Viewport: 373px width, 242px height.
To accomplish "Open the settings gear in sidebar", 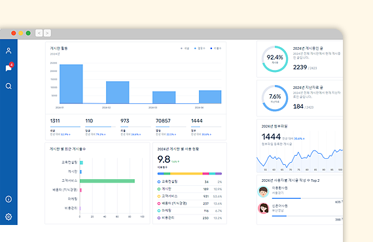I will [x=9, y=216].
